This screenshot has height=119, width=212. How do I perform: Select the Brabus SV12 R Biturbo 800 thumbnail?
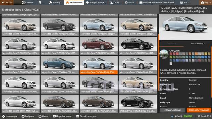(x=138, y=103)
